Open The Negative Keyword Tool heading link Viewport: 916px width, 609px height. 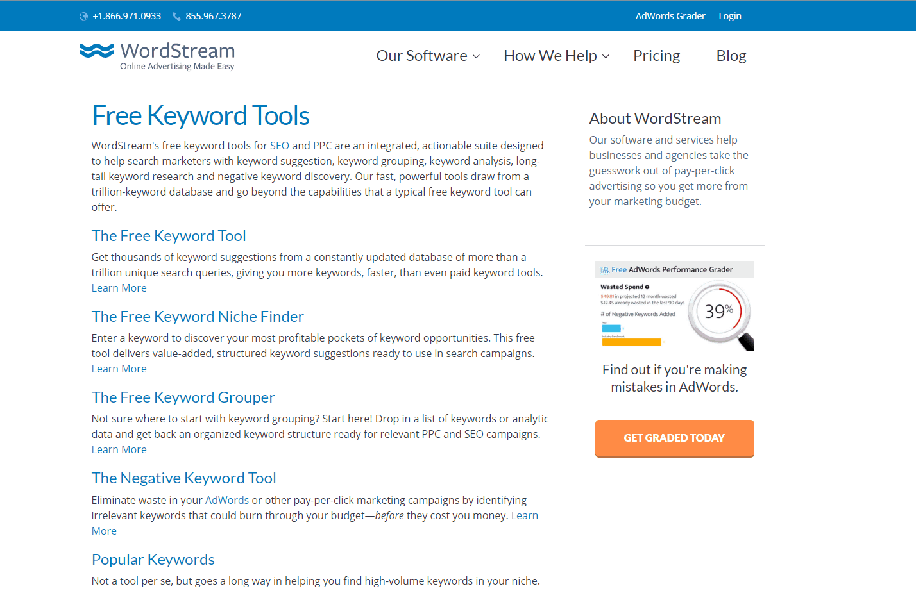pos(184,478)
